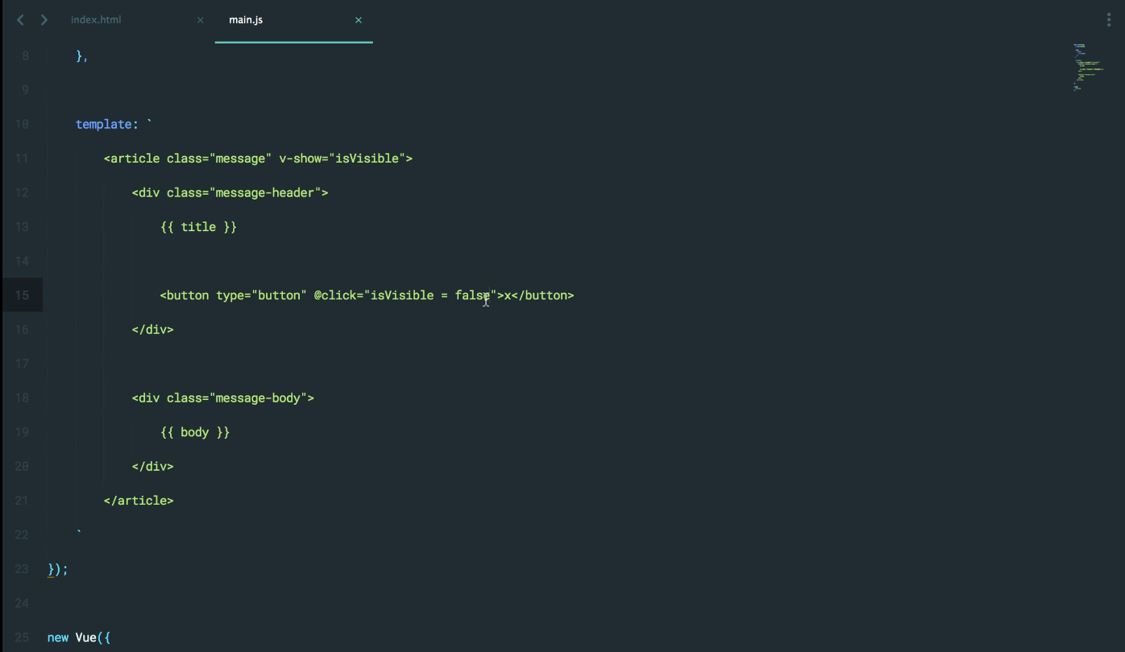Viewport: 1125px width, 652px height.
Task: Click line number 15 in the gutter
Action: 22,295
